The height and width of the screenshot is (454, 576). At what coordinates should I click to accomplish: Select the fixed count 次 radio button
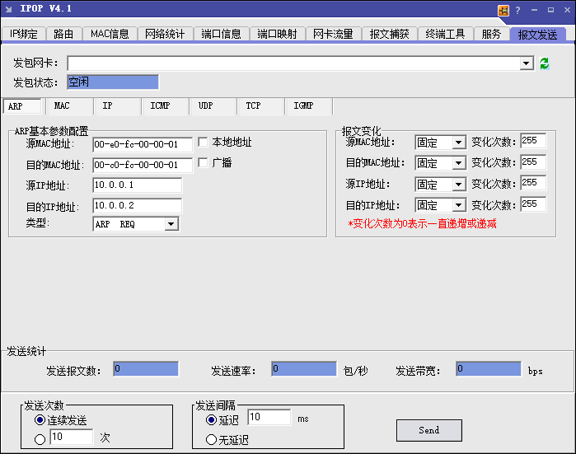coord(40,439)
